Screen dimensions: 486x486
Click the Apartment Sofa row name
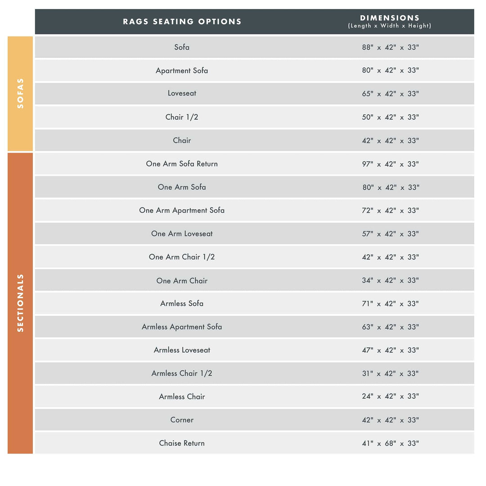[182, 71]
